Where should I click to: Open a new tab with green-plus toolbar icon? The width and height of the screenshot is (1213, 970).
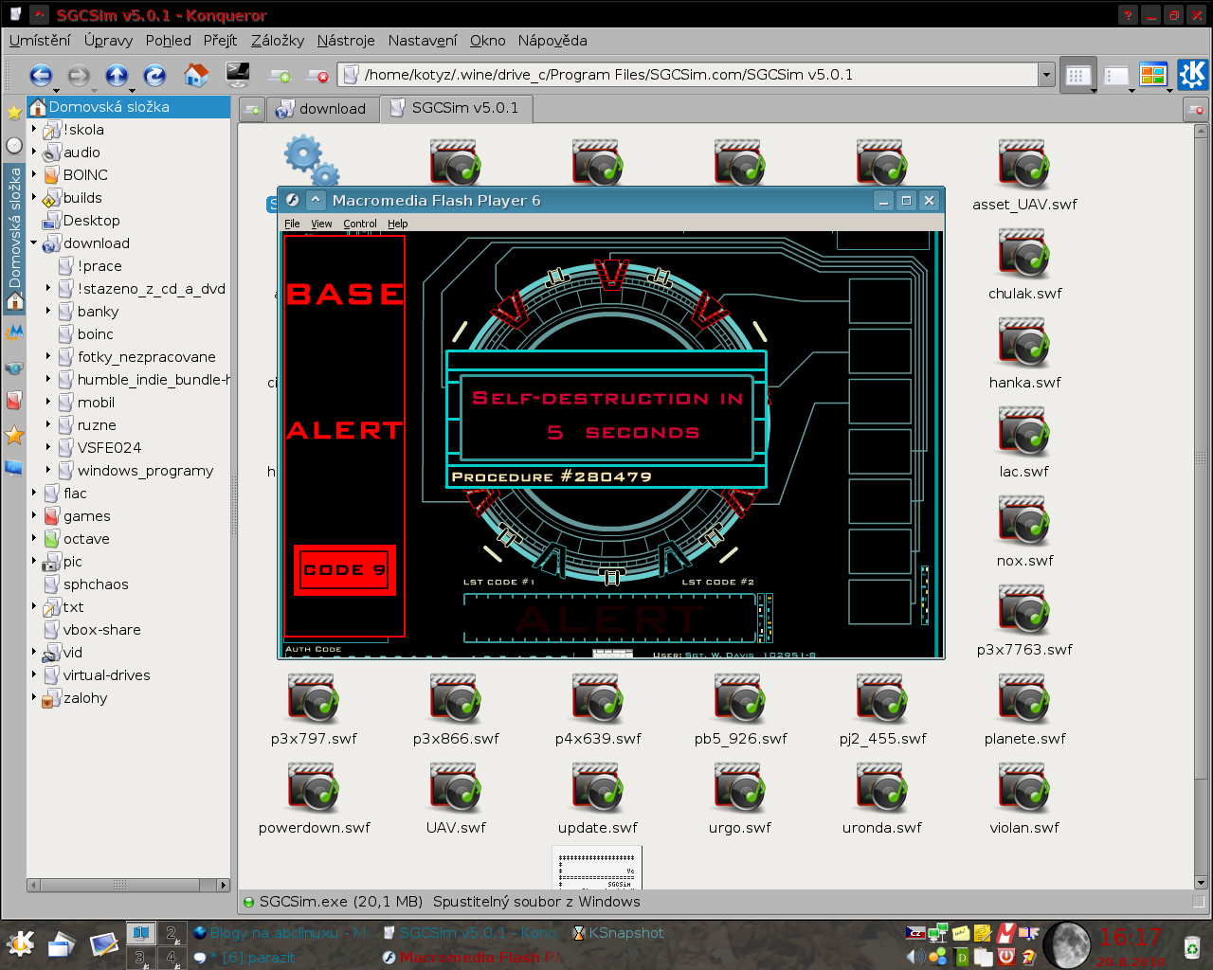(280, 76)
